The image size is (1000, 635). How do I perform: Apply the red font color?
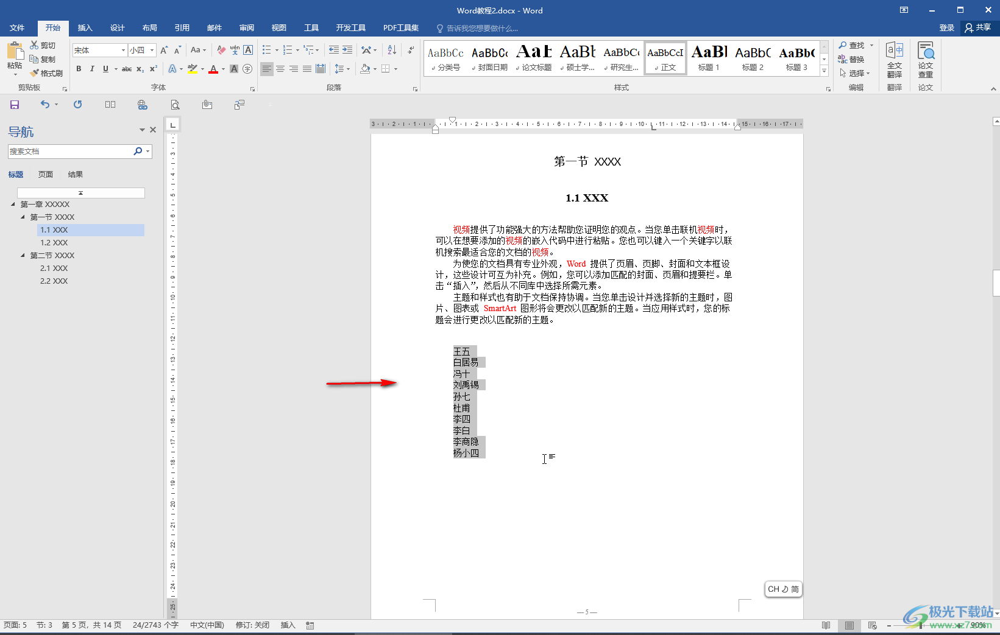[213, 69]
